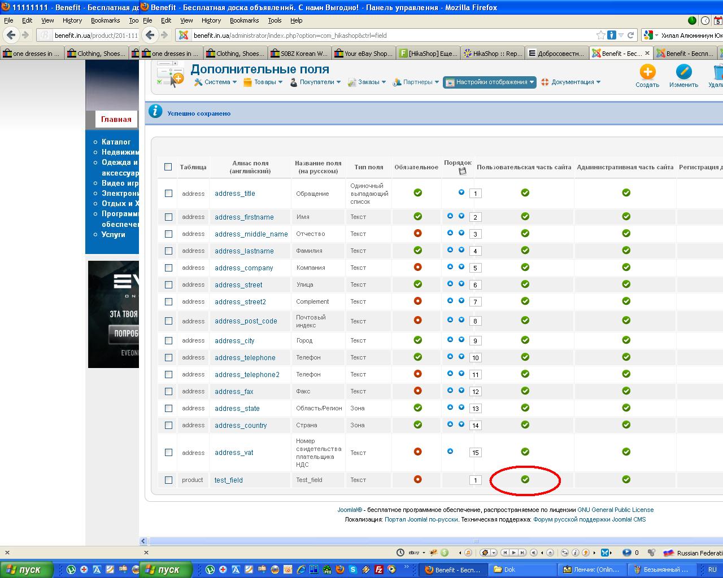Open the Bookmarks menu in Firefox
This screenshot has width=723, height=578.
pos(244,20)
